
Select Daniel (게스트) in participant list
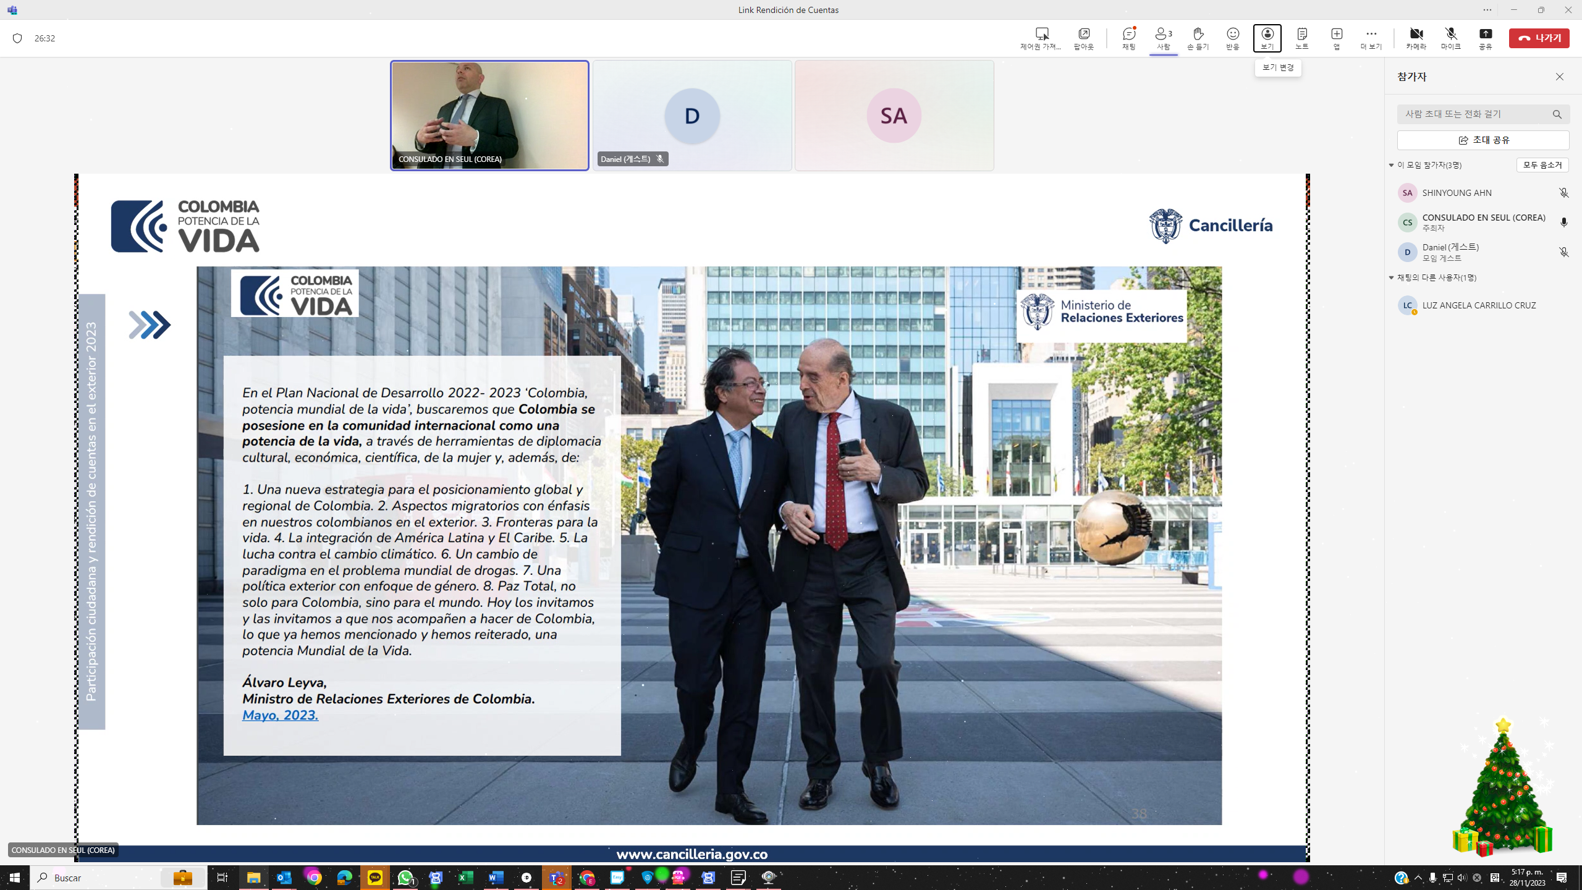pyautogui.click(x=1483, y=252)
